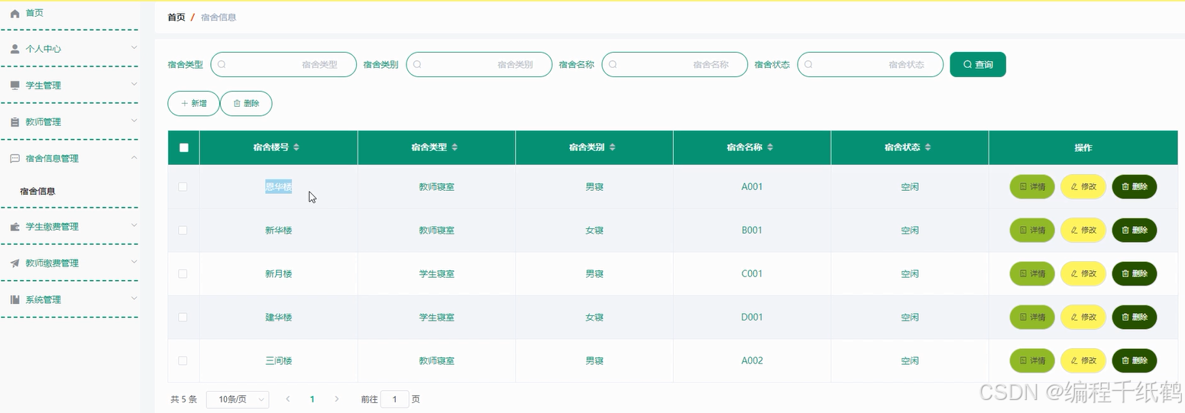Expand 个人中心 menu chevron
This screenshot has height=413, width=1185.
coord(134,47)
